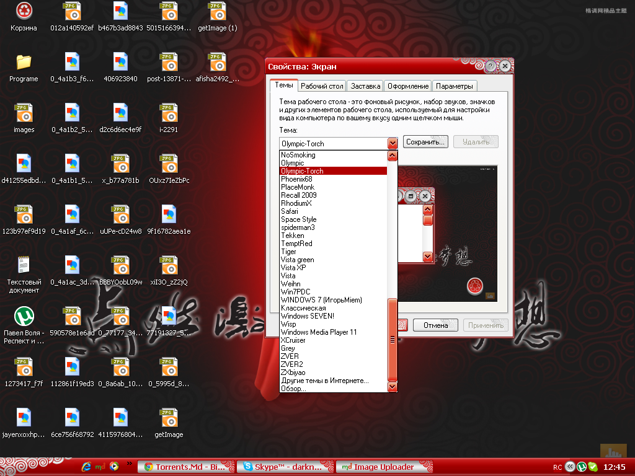Collapse the theme combo box arrow
The image size is (635, 476).
pos(392,143)
